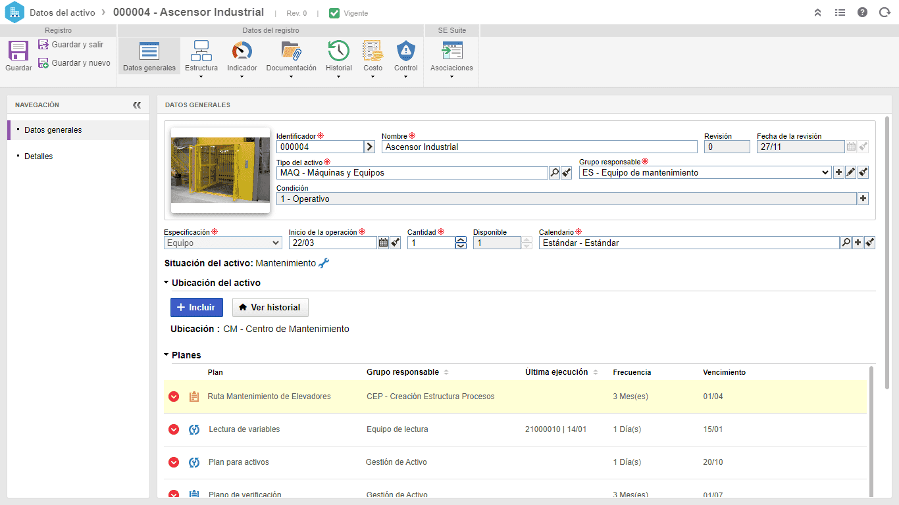Click the Datos del activo breadcrumb
This screenshot has height=505, width=899.
(63, 12)
